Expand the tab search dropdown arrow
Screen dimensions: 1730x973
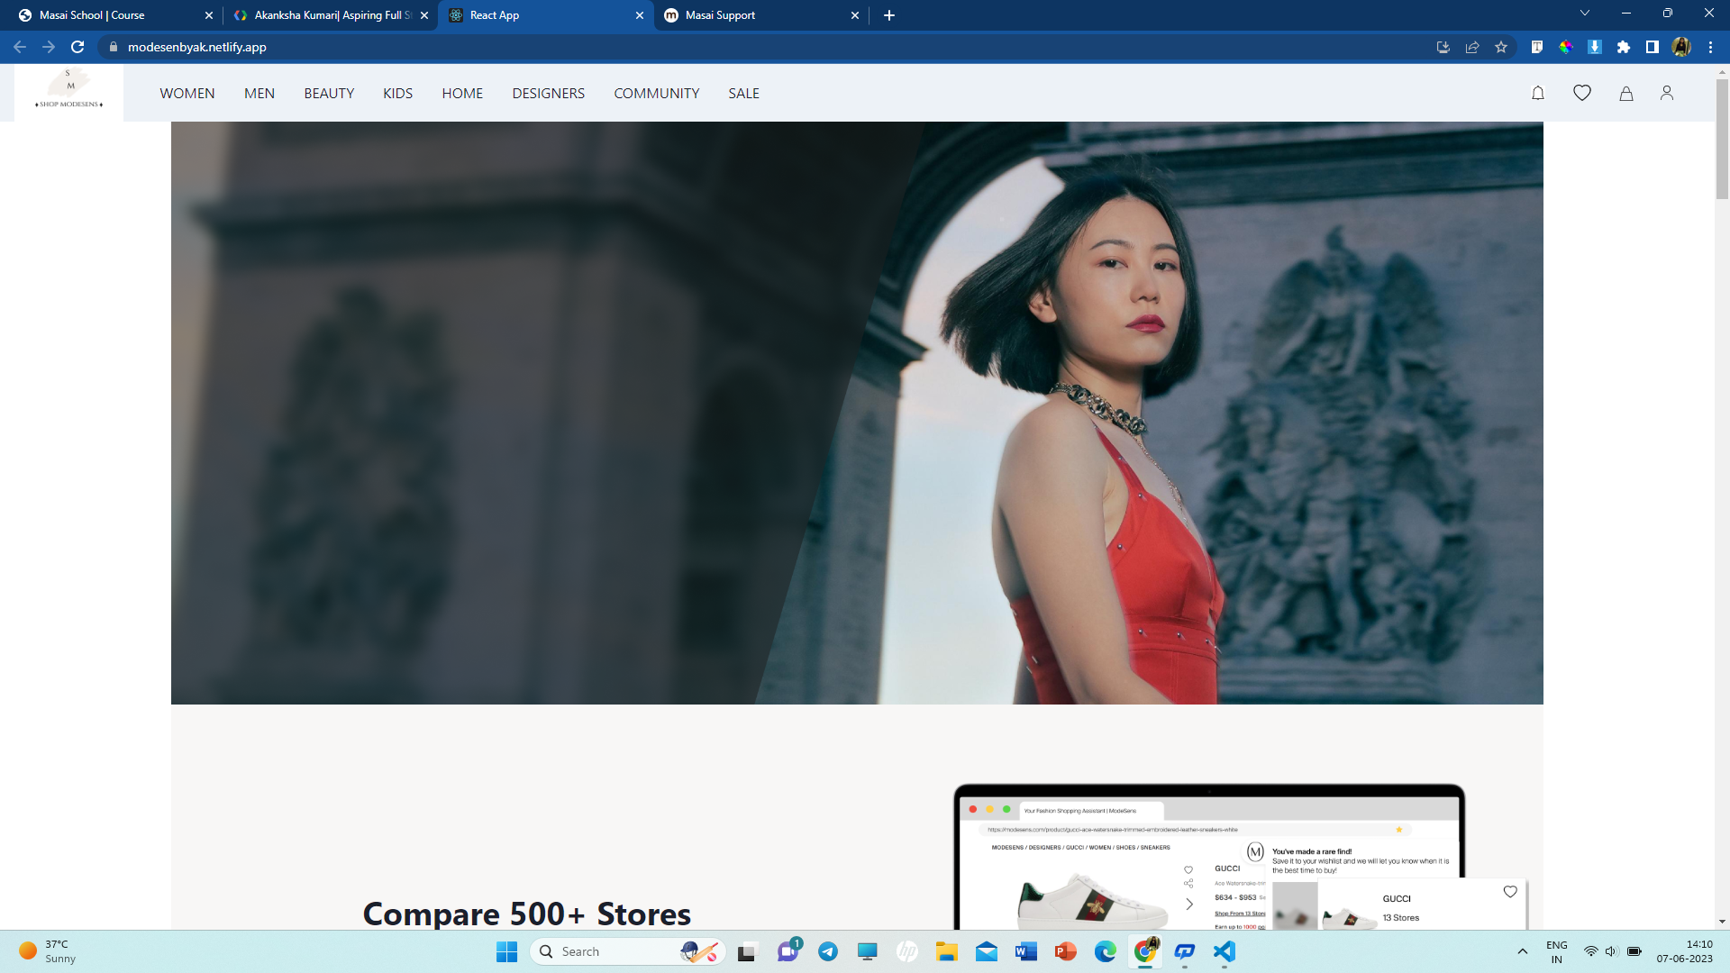pos(1585,14)
